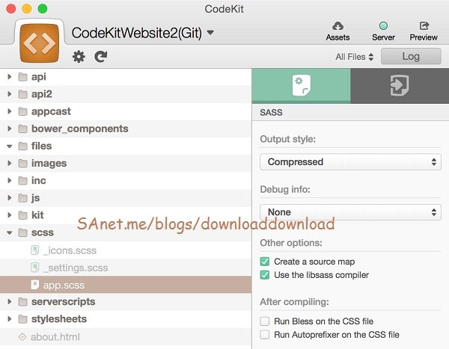The height and width of the screenshot is (349, 449).
Task: Click the refresh project arrow icon
Action: click(x=100, y=57)
